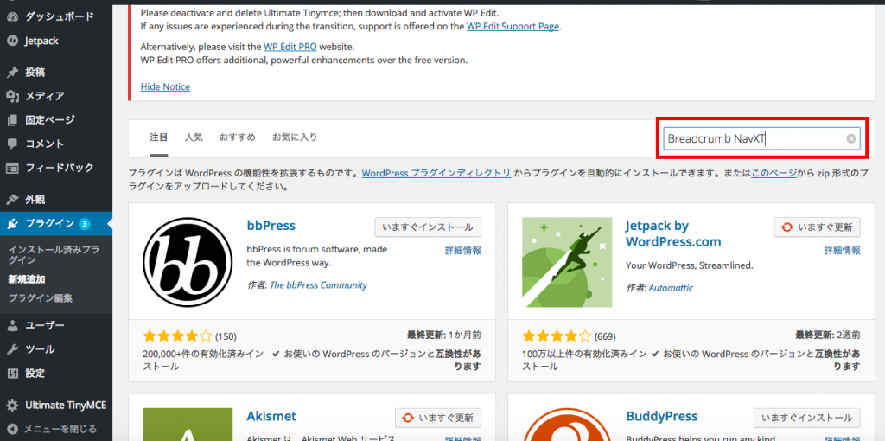
Task: Click the bbPress logo thumbnail
Action: pyautogui.click(x=188, y=262)
